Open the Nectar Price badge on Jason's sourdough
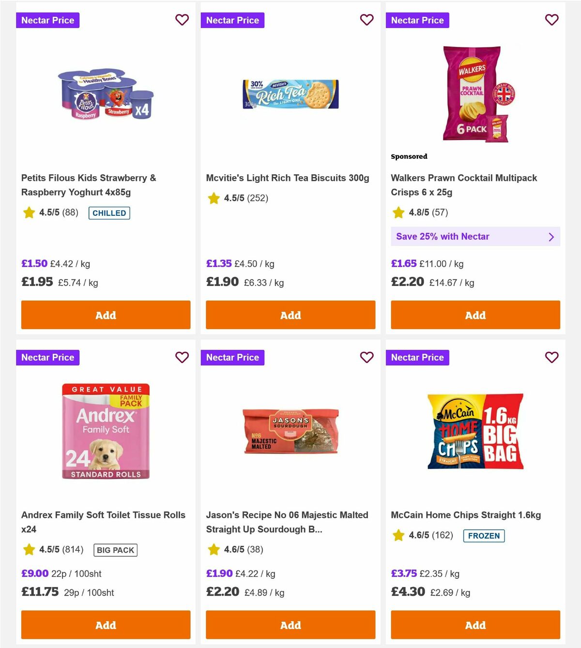The height and width of the screenshot is (648, 581). (232, 357)
